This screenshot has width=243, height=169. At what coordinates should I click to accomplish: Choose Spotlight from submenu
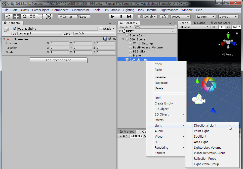pyautogui.click(x=212, y=137)
